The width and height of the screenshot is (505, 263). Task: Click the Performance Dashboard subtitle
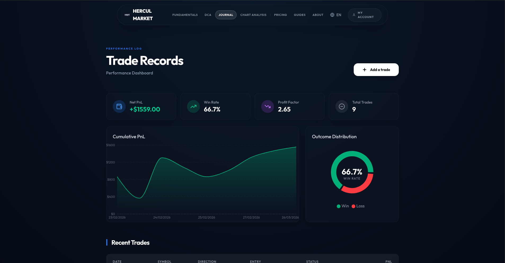130,73
